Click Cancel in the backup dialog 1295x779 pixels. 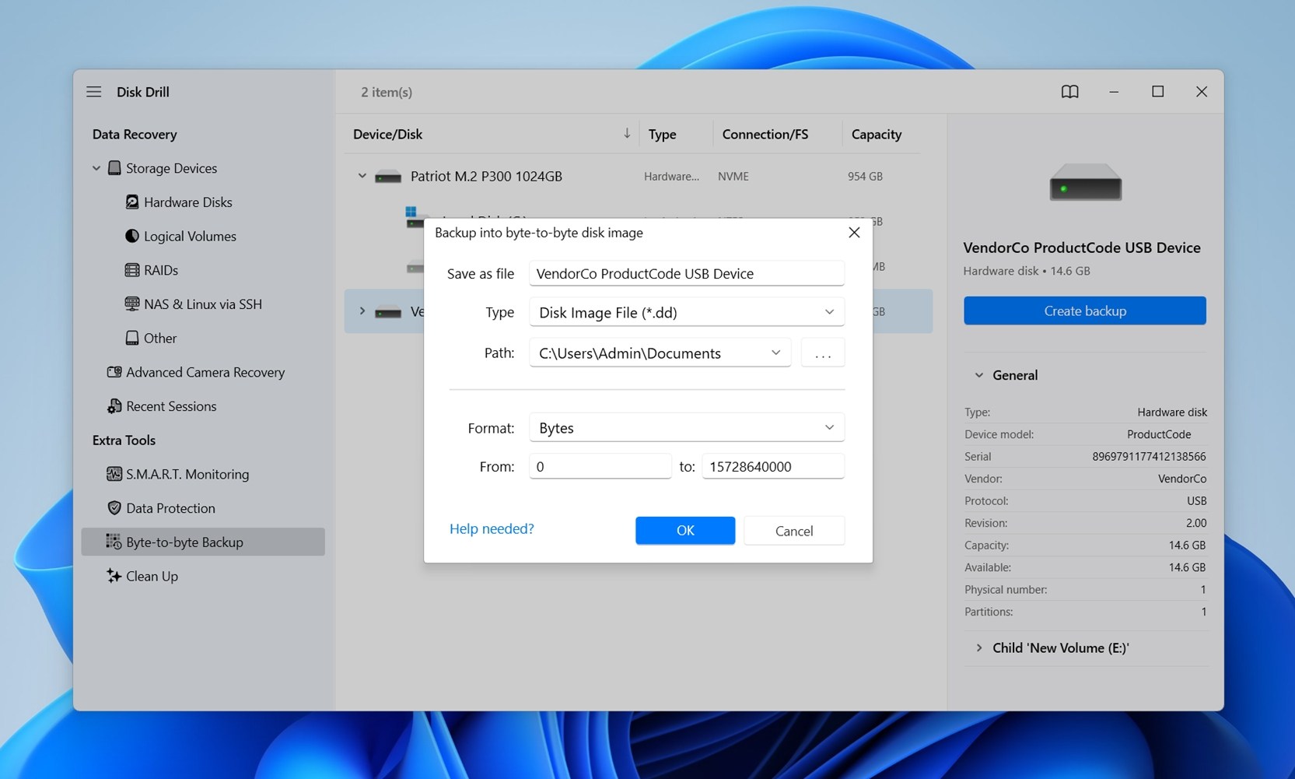point(794,530)
